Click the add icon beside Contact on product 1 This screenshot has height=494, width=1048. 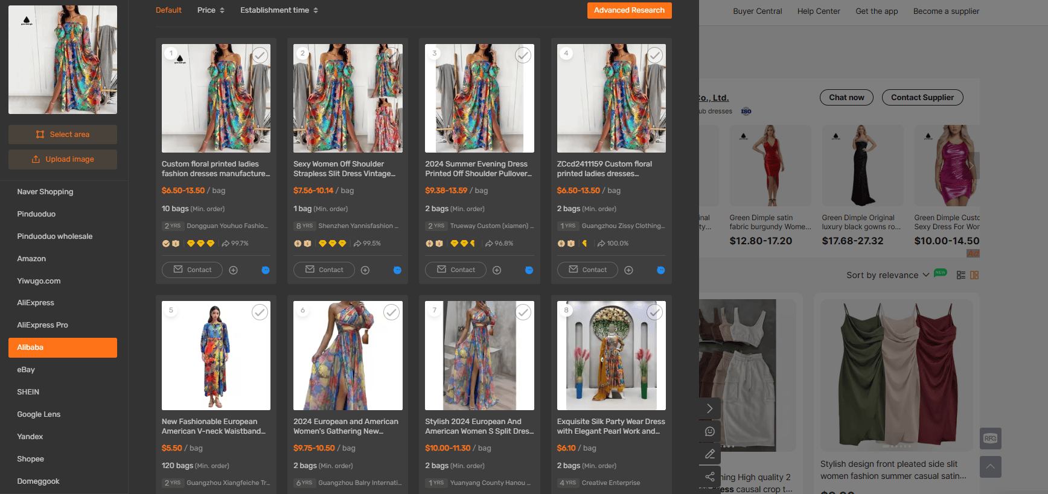[233, 270]
